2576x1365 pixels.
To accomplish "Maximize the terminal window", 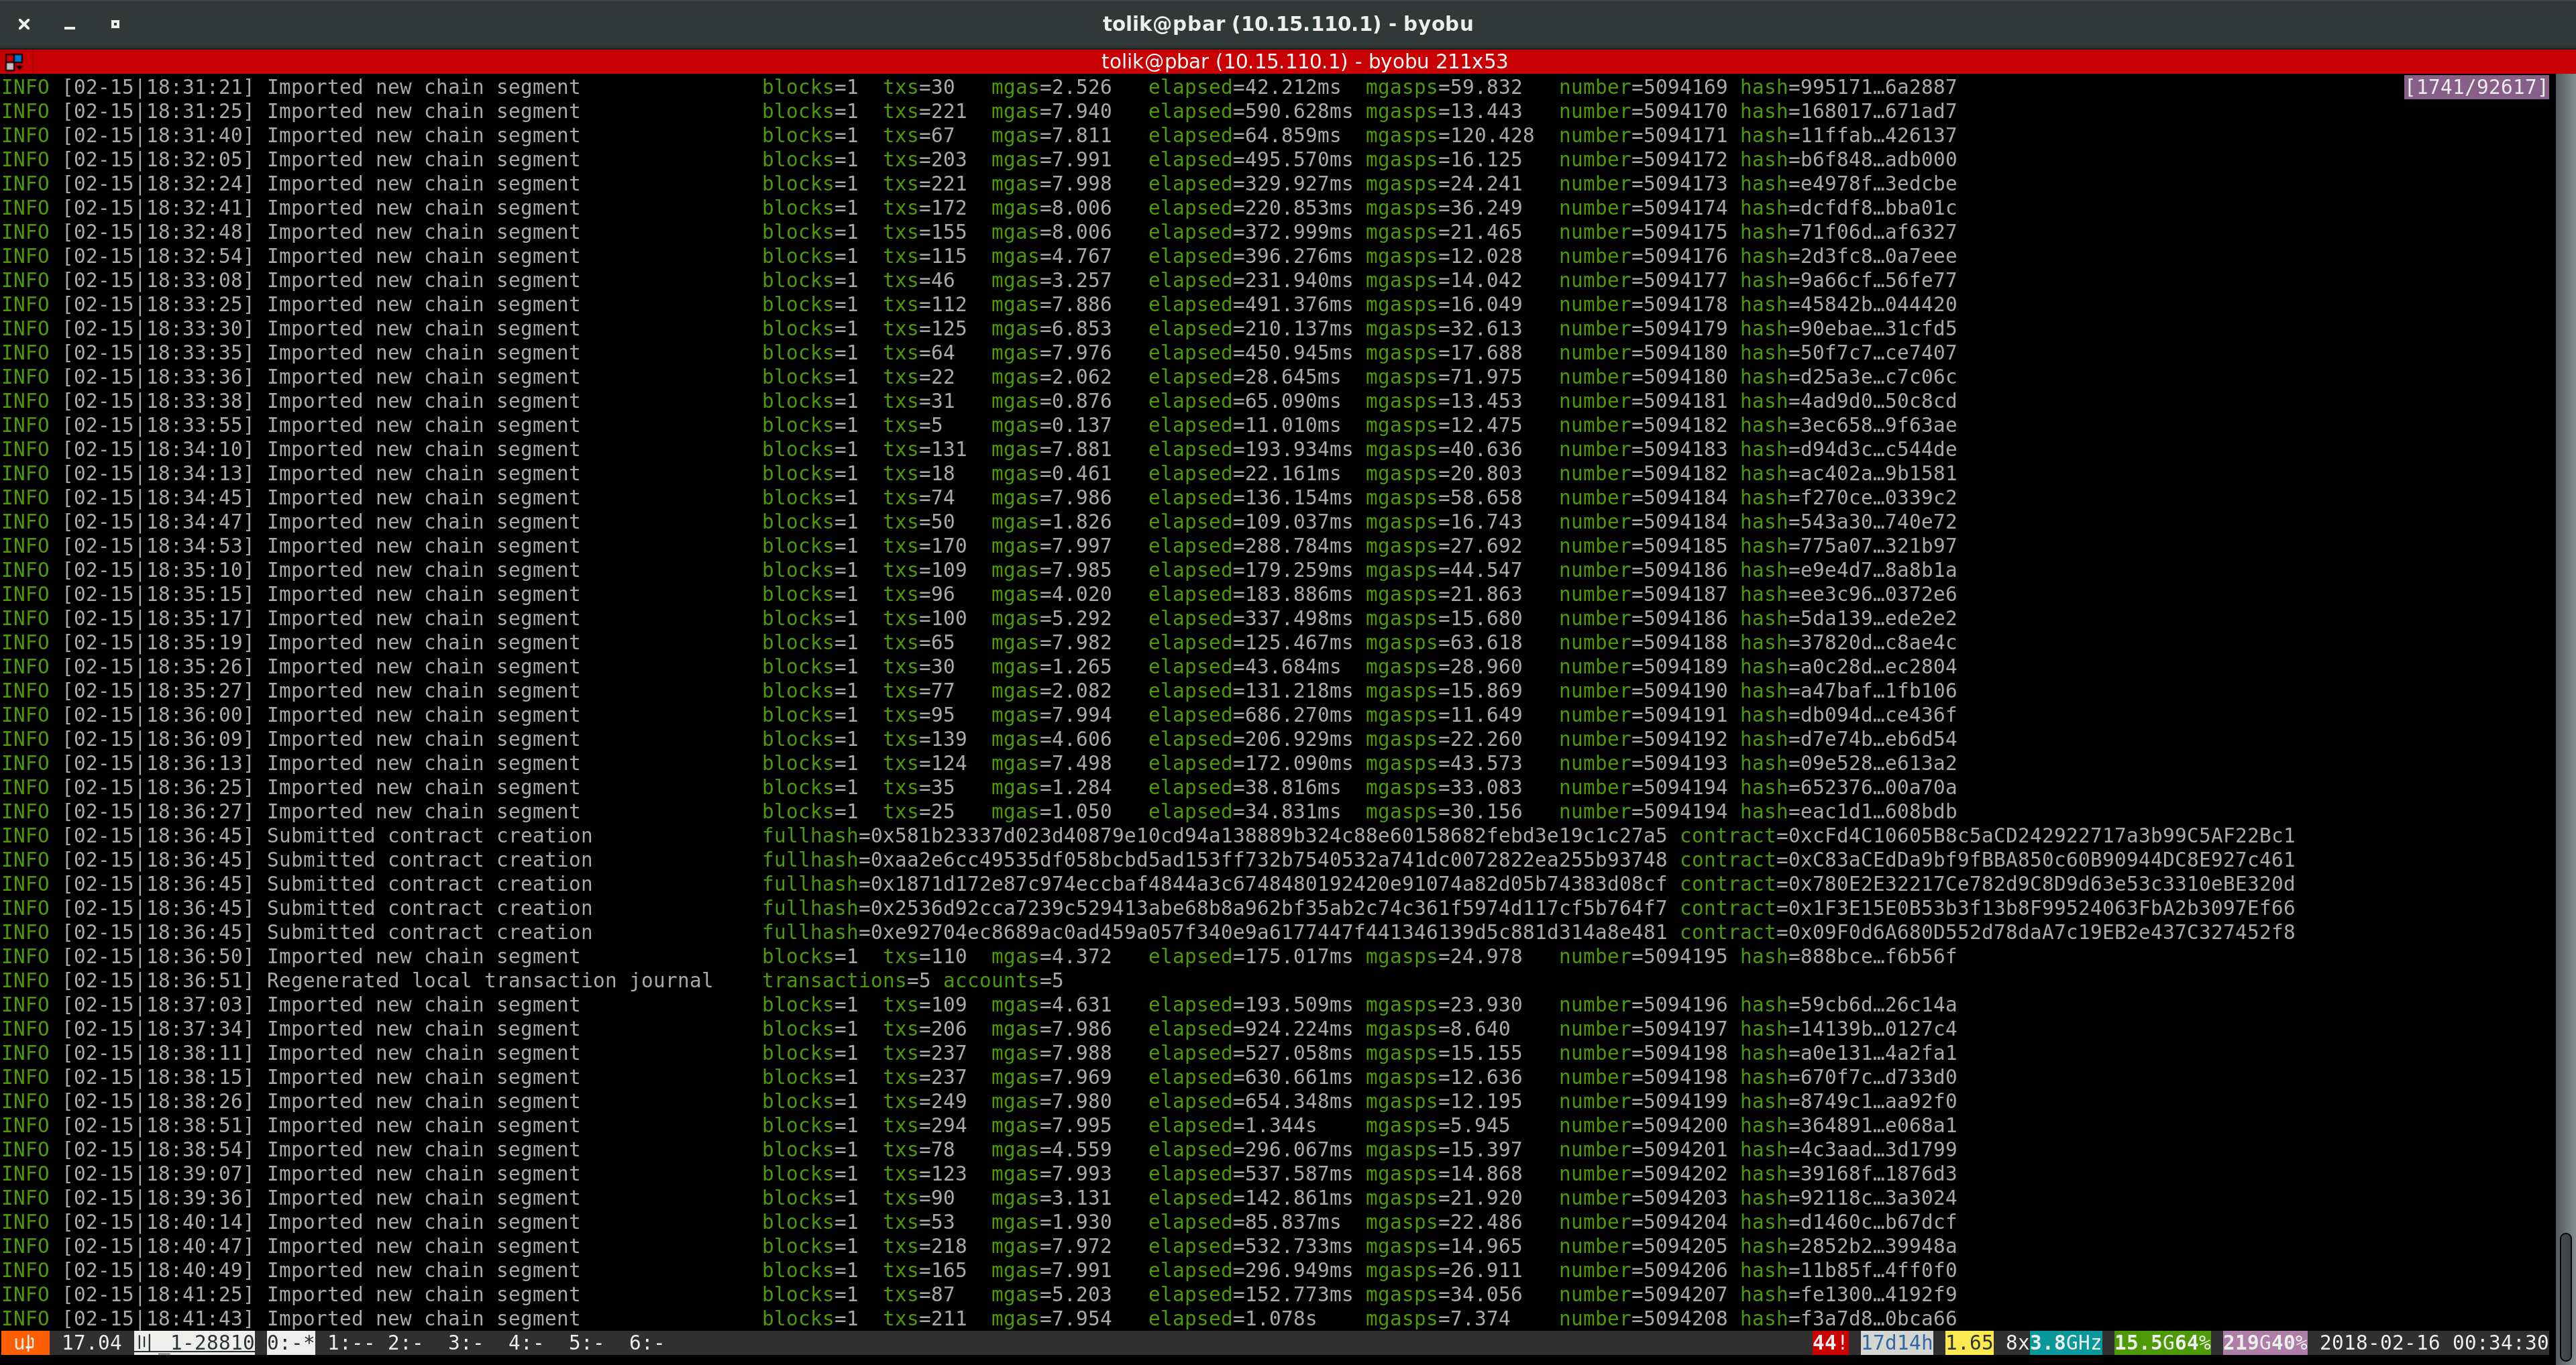I will coord(115,24).
